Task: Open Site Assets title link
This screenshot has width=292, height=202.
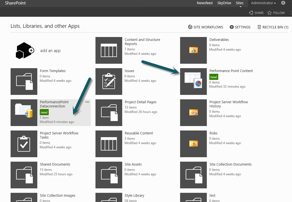Action: (x=133, y=164)
